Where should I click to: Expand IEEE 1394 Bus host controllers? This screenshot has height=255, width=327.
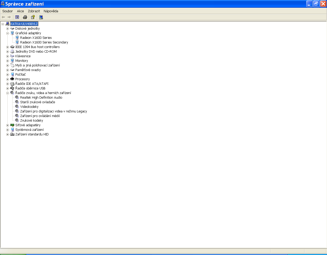tap(7, 47)
